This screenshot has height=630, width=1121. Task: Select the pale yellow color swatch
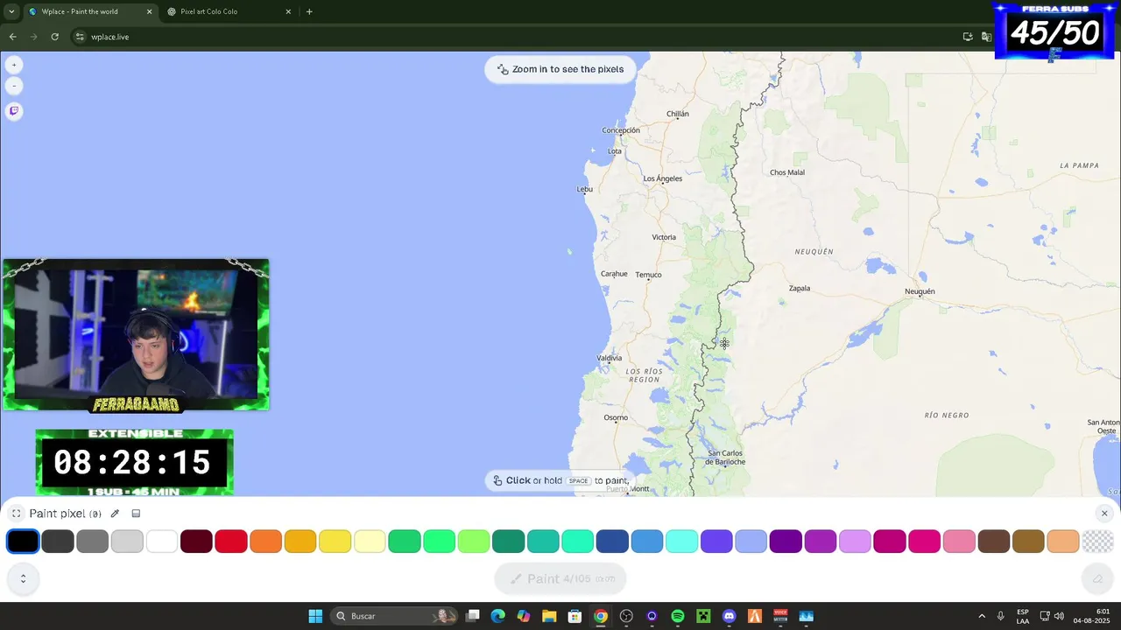coord(370,542)
